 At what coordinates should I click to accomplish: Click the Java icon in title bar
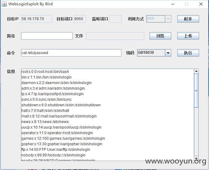pyautogui.click(x=4, y=4)
